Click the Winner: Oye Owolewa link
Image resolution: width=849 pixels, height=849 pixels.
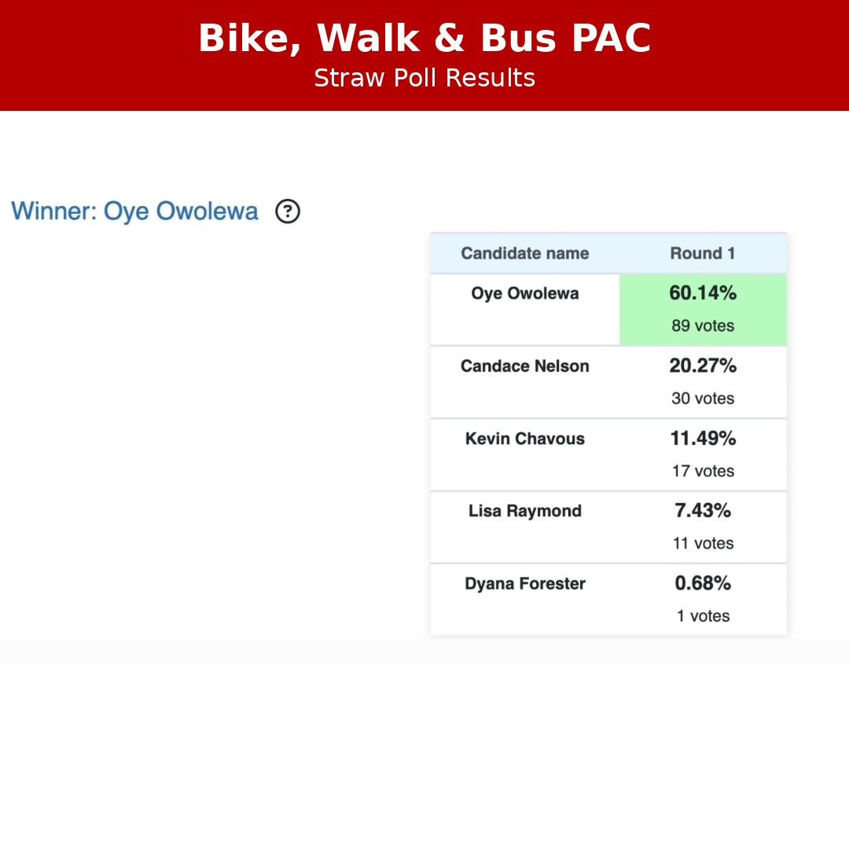[134, 211]
